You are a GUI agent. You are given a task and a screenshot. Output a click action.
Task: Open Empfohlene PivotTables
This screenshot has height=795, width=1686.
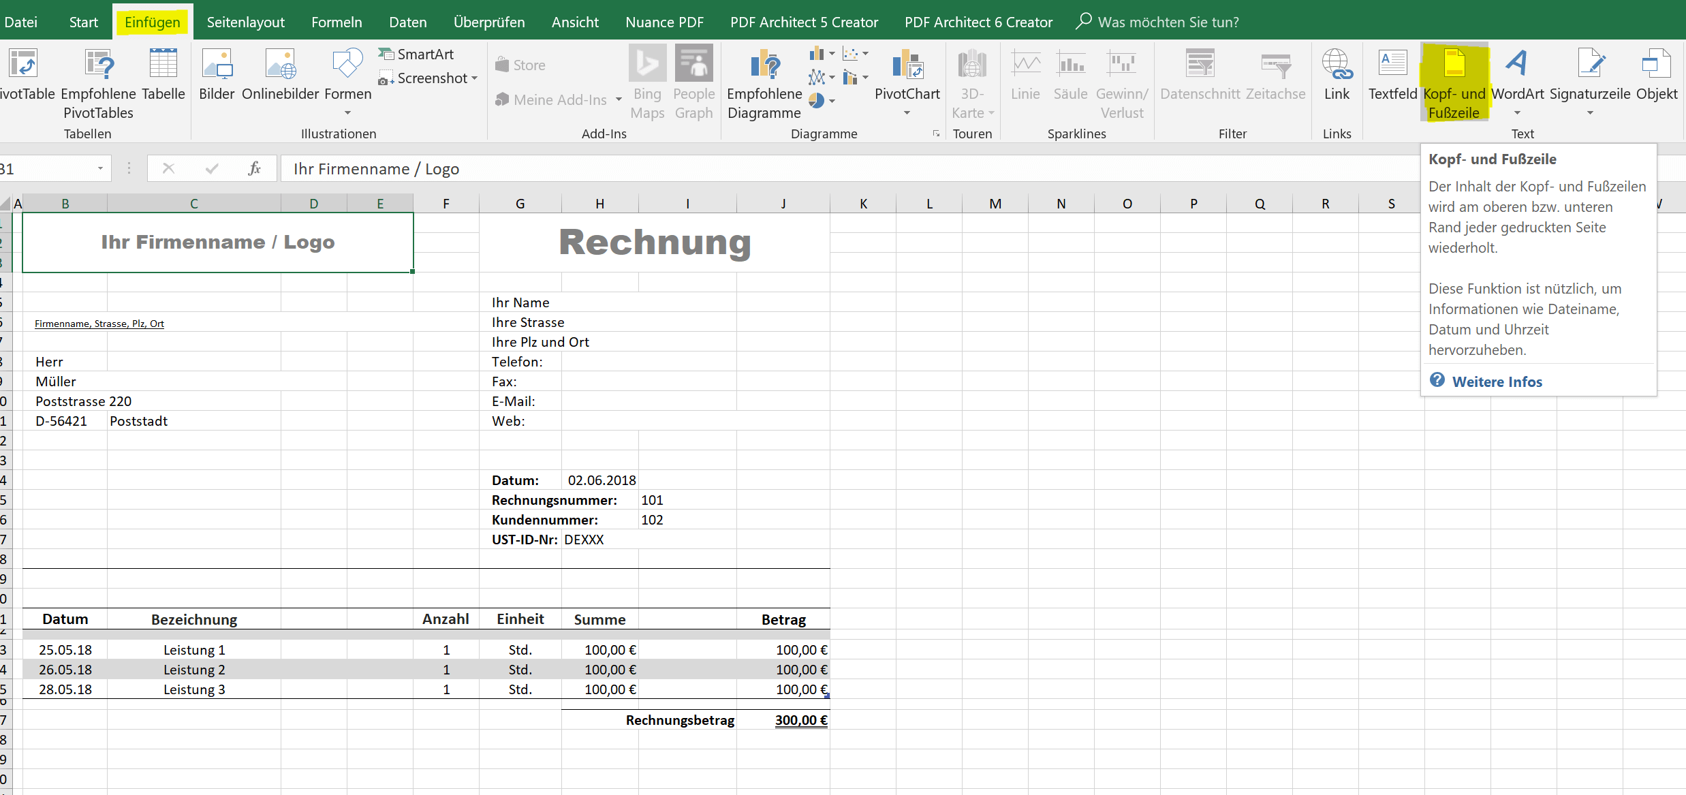click(98, 84)
